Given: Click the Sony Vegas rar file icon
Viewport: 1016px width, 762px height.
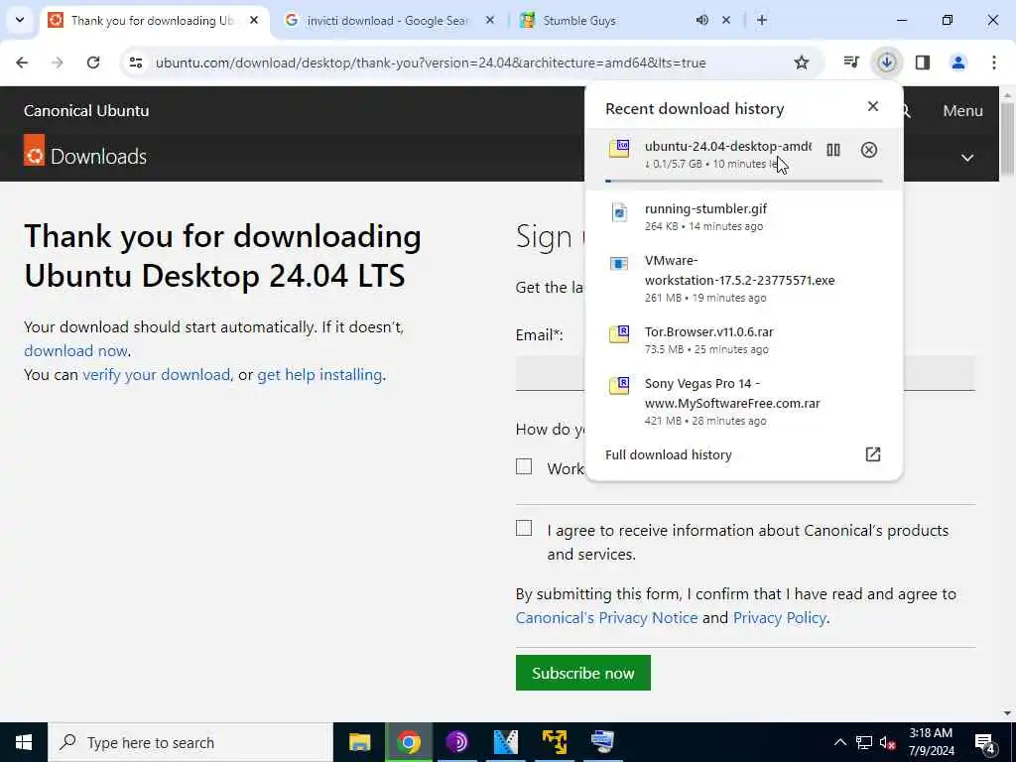Looking at the screenshot, I should click(619, 386).
